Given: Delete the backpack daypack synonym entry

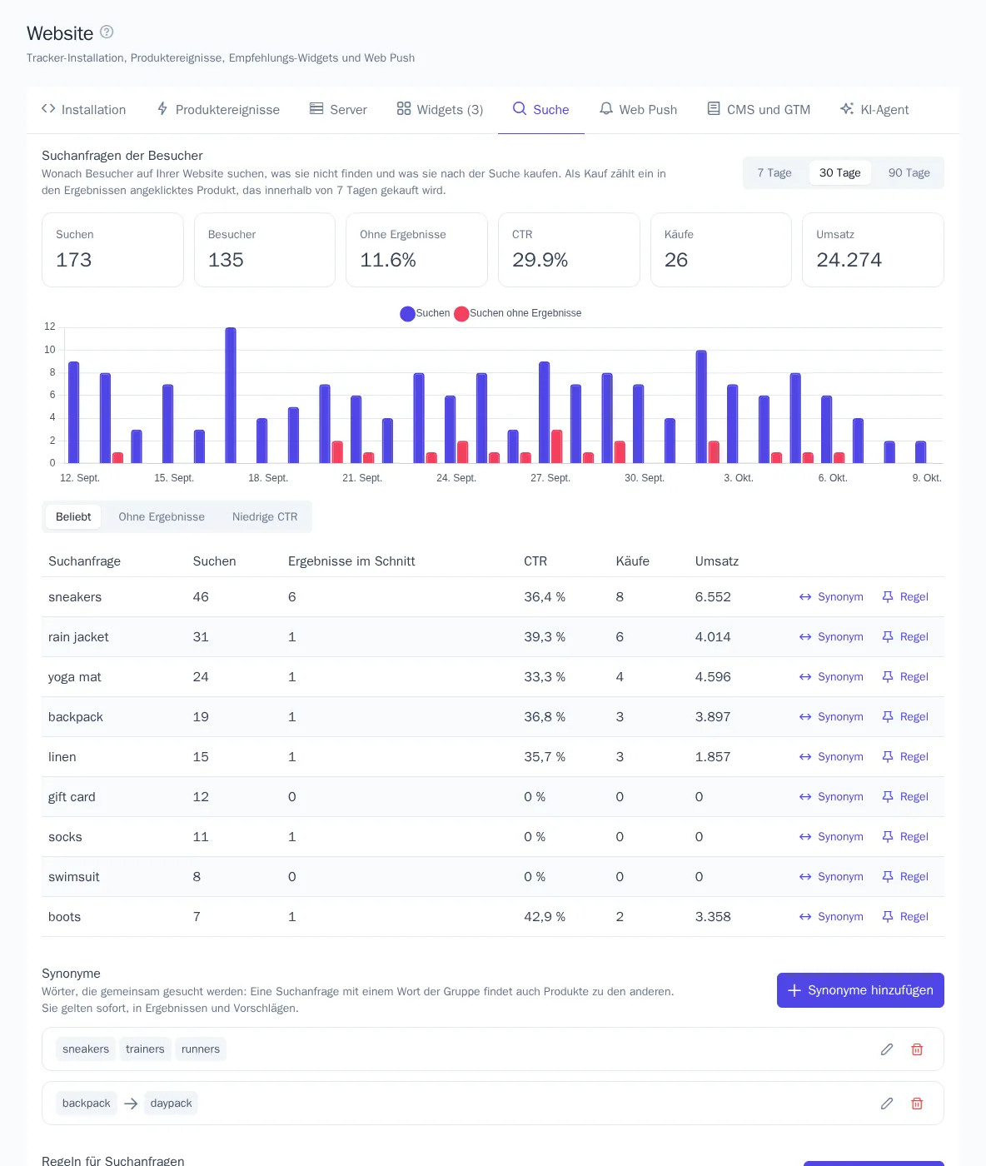Looking at the screenshot, I should (917, 1104).
